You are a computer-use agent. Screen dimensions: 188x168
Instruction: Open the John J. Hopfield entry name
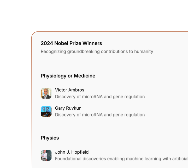(x=72, y=152)
